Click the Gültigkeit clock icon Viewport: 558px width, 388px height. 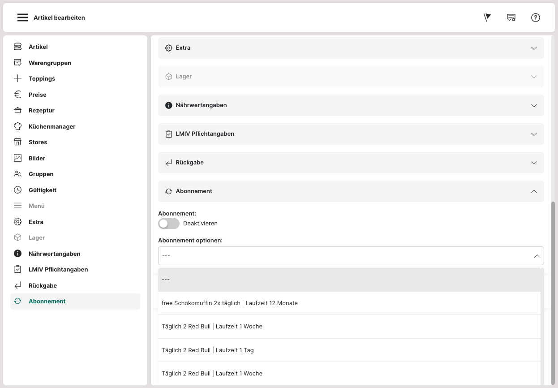[17, 190]
